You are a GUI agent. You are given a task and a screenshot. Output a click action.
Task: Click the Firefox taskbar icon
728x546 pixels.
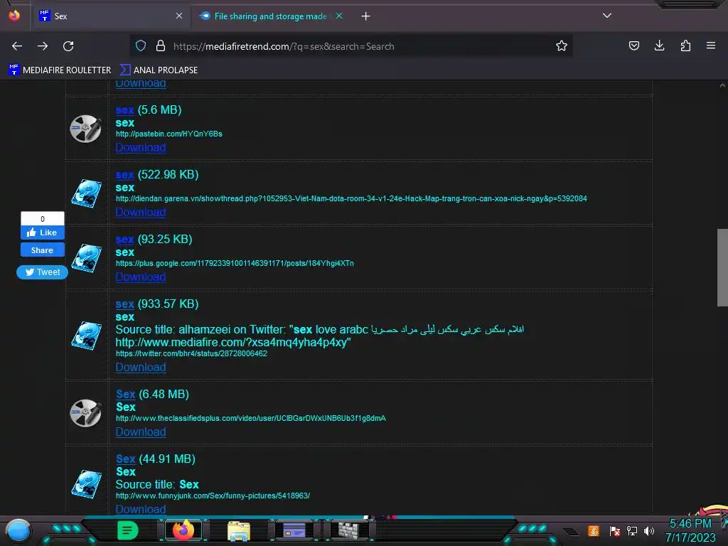pos(183,530)
